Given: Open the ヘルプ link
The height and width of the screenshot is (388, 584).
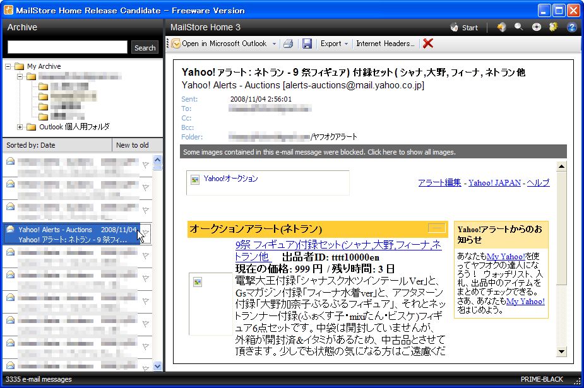Looking at the screenshot, I should point(538,183).
